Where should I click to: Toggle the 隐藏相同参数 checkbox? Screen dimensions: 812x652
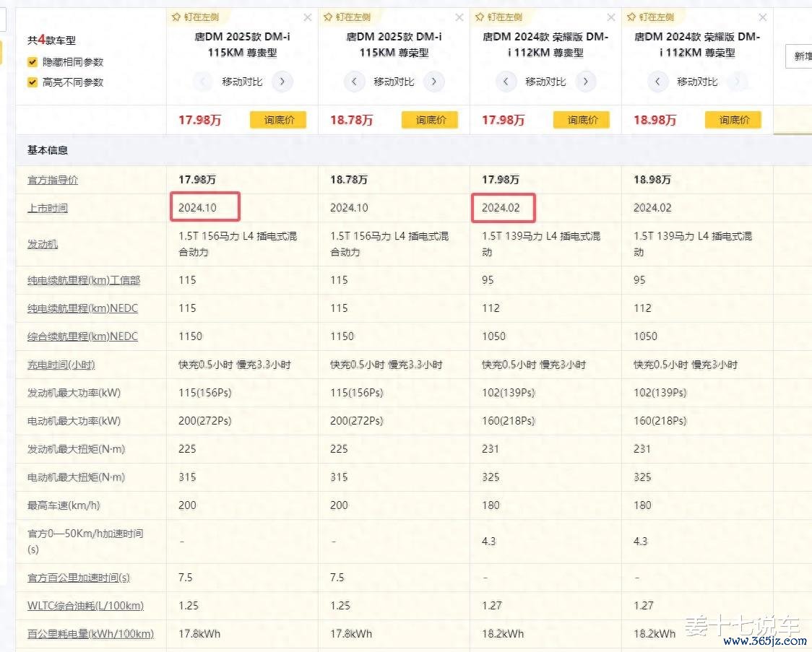point(33,62)
